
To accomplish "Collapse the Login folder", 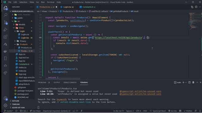I will point(15,31).
